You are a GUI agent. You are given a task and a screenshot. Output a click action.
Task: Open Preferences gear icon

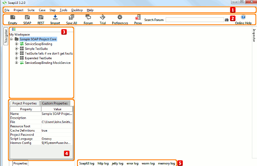pos(120,17)
